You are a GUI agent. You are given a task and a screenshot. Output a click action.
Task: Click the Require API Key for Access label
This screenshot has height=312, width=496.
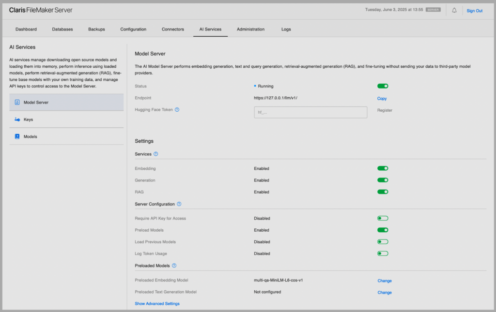160,219
